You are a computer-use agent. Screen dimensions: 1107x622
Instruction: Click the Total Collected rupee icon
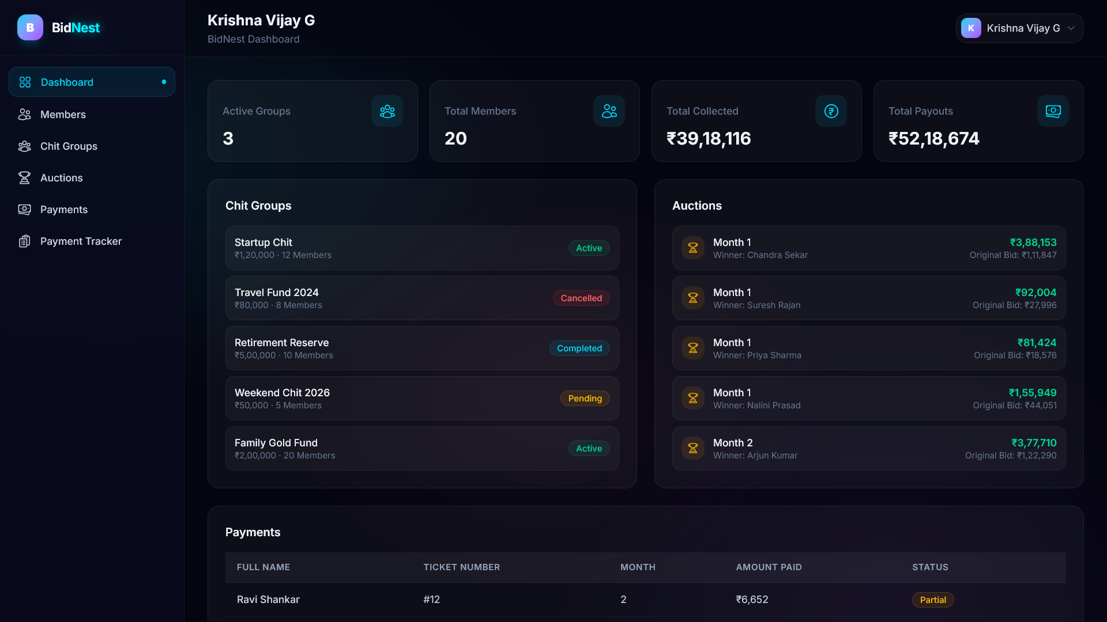click(x=831, y=111)
